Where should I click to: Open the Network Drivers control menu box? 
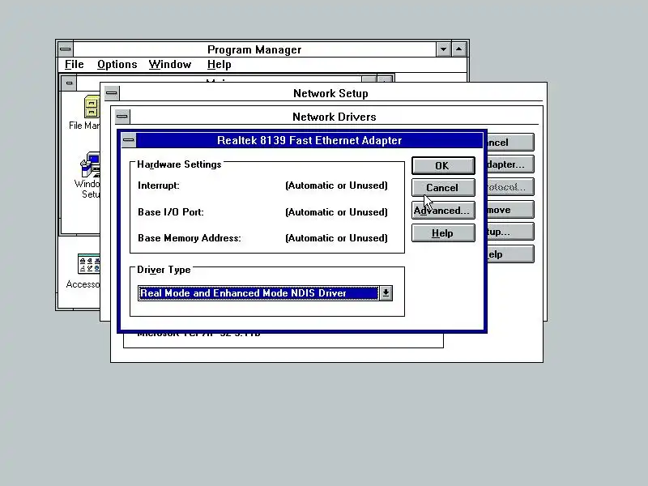[122, 117]
